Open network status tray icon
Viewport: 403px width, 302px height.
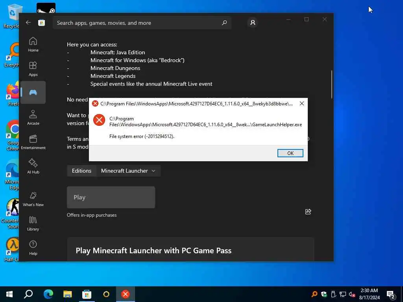(343, 294)
